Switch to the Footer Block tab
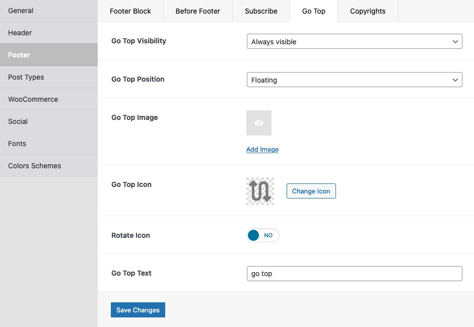 click(x=130, y=11)
